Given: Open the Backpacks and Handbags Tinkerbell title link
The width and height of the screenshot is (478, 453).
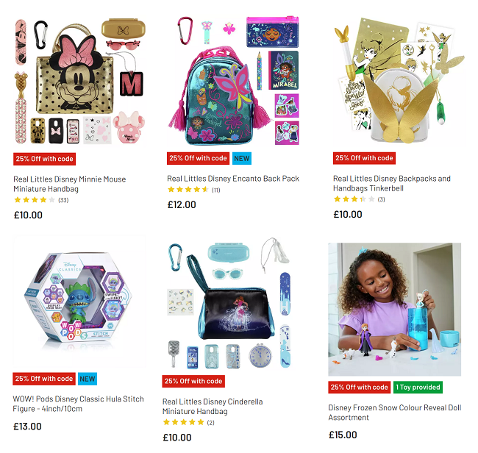Looking at the screenshot, I should coord(392,183).
